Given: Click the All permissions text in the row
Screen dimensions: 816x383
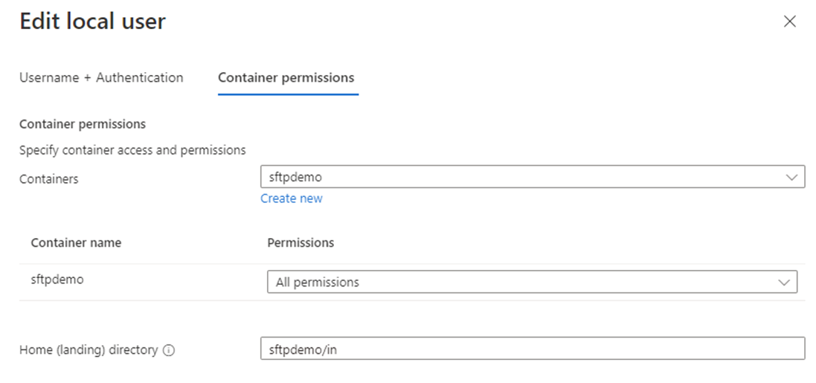Looking at the screenshot, I should [x=318, y=283].
